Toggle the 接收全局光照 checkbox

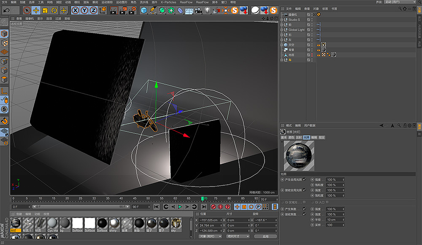tap(304, 190)
